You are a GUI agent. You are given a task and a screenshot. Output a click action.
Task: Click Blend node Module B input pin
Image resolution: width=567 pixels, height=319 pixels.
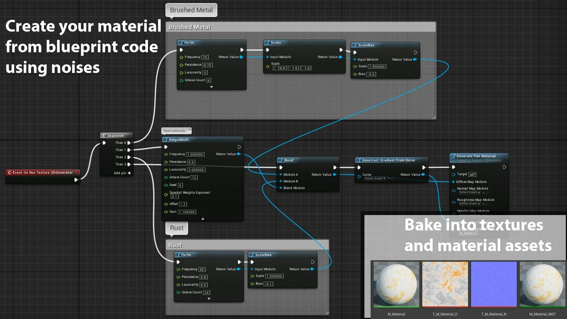pos(281,181)
